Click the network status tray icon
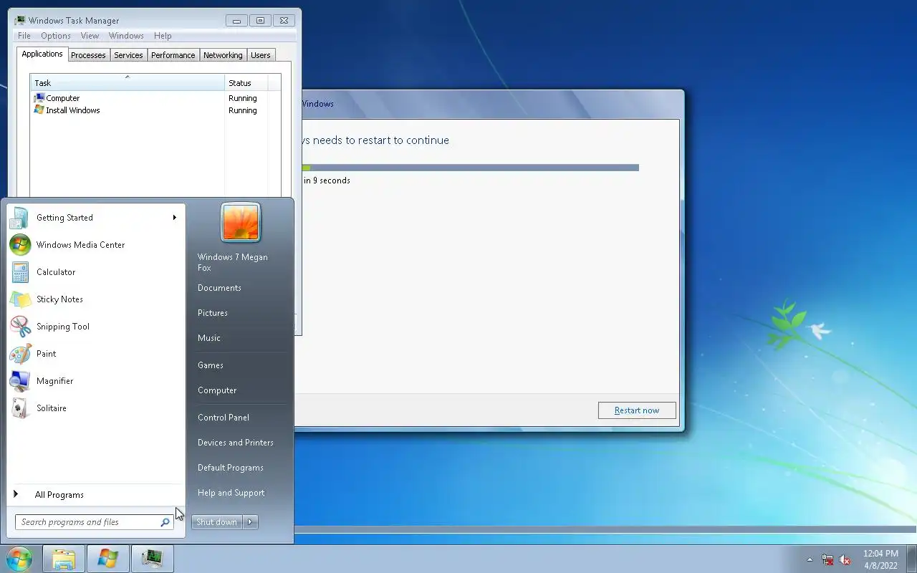917x573 pixels. pos(827,559)
